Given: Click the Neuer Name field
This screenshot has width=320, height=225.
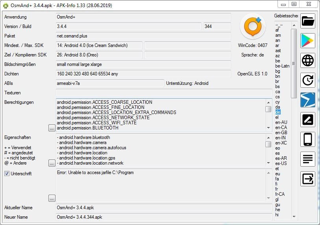Looking at the screenshot, I should [x=164, y=217].
